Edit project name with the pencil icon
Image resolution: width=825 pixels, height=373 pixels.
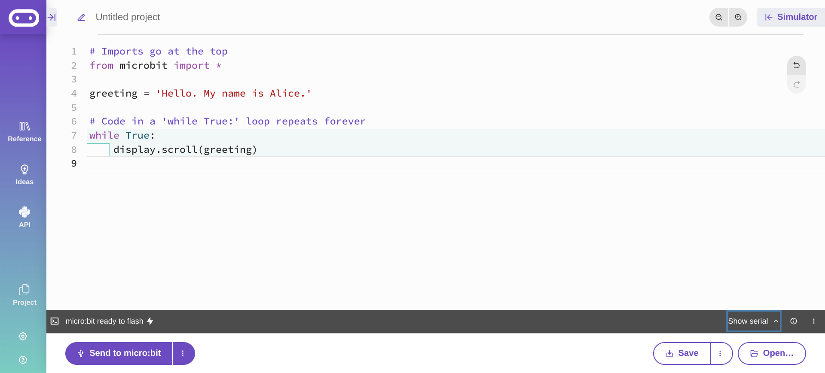[x=81, y=17]
